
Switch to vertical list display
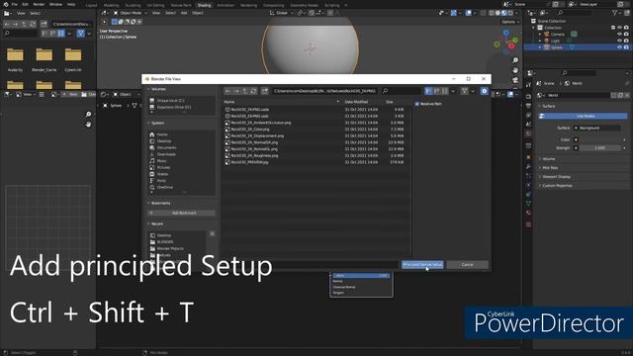(428, 91)
